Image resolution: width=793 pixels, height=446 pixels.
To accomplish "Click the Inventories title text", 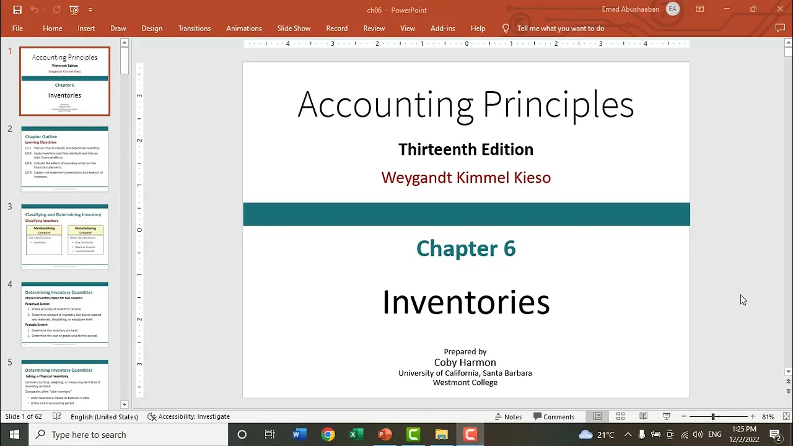I will click(466, 302).
